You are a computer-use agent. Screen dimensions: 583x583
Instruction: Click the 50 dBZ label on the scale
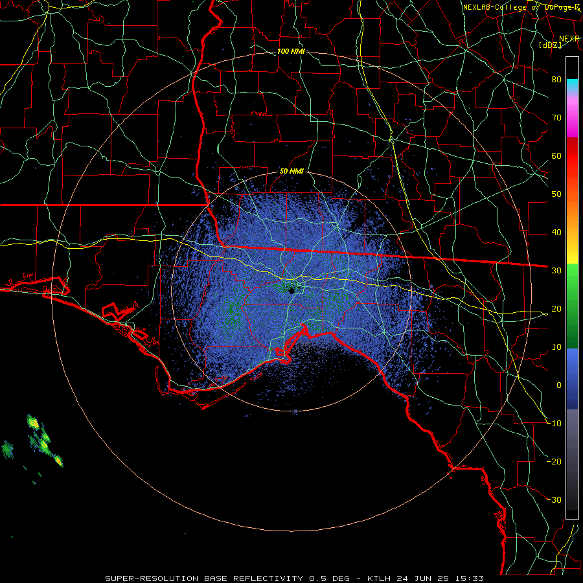(x=556, y=194)
